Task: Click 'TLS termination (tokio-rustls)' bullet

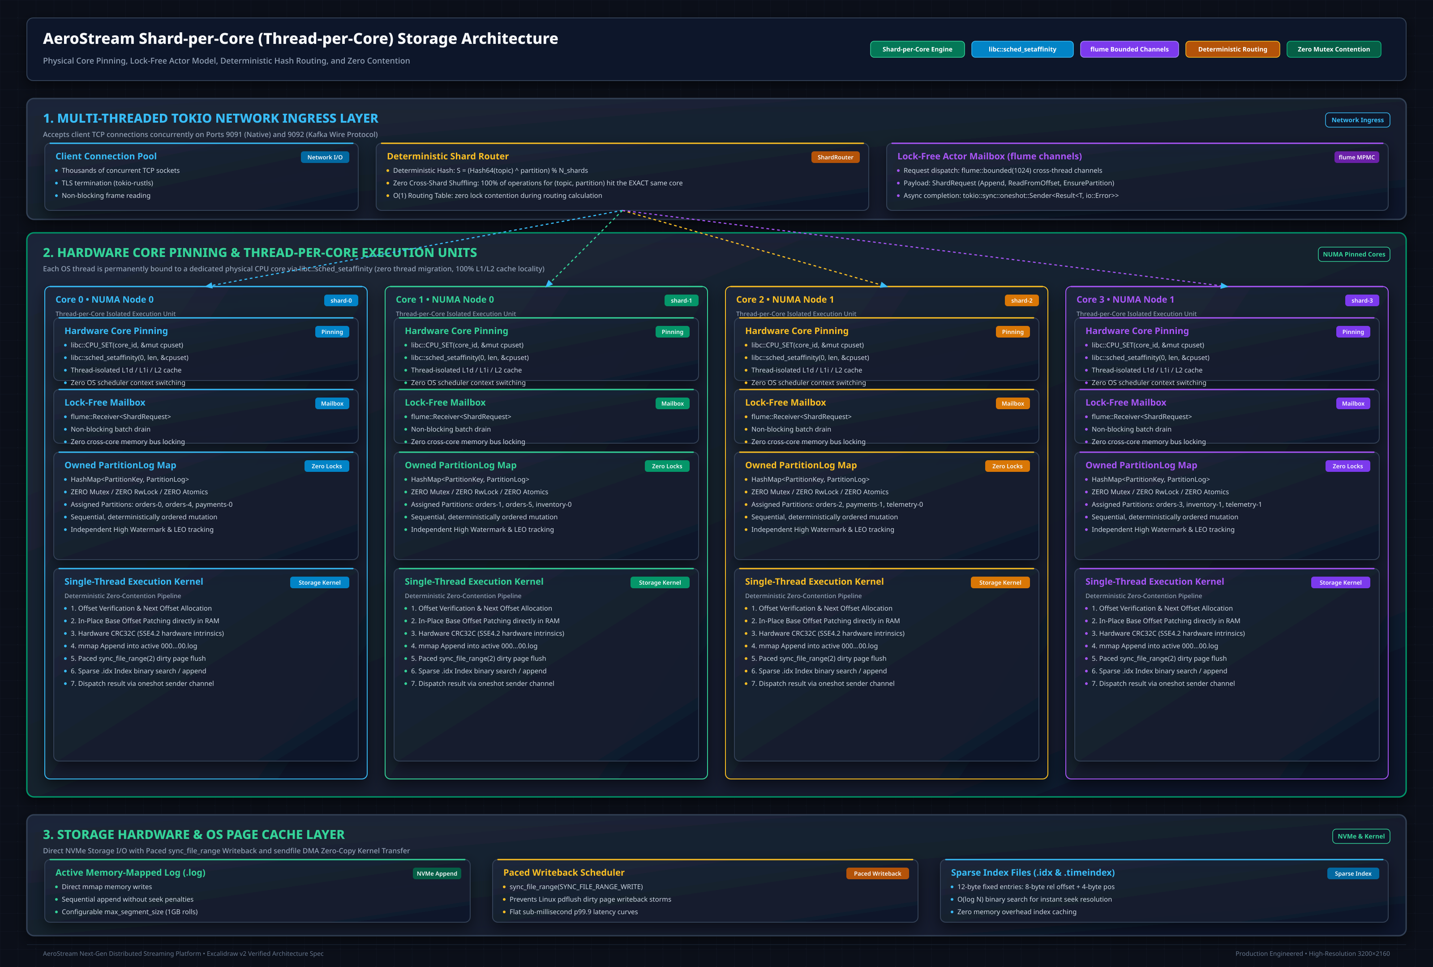Action: click(x=107, y=183)
